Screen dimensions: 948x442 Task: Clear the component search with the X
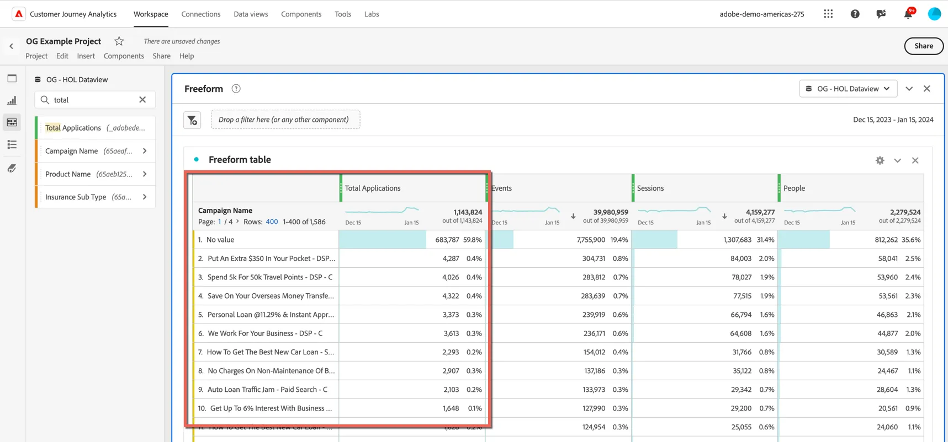[x=142, y=100]
